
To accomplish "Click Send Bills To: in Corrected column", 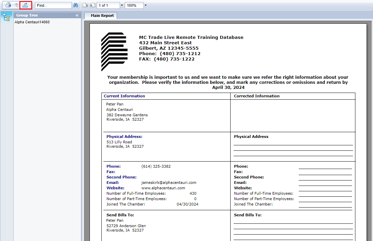I will coord(248,215).
